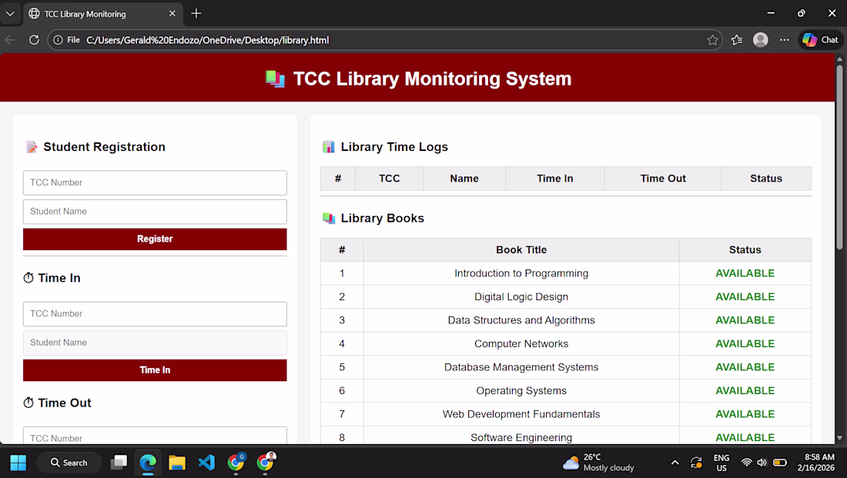Select the TCC Library Monitoring tab
847x478 pixels.
point(102,14)
